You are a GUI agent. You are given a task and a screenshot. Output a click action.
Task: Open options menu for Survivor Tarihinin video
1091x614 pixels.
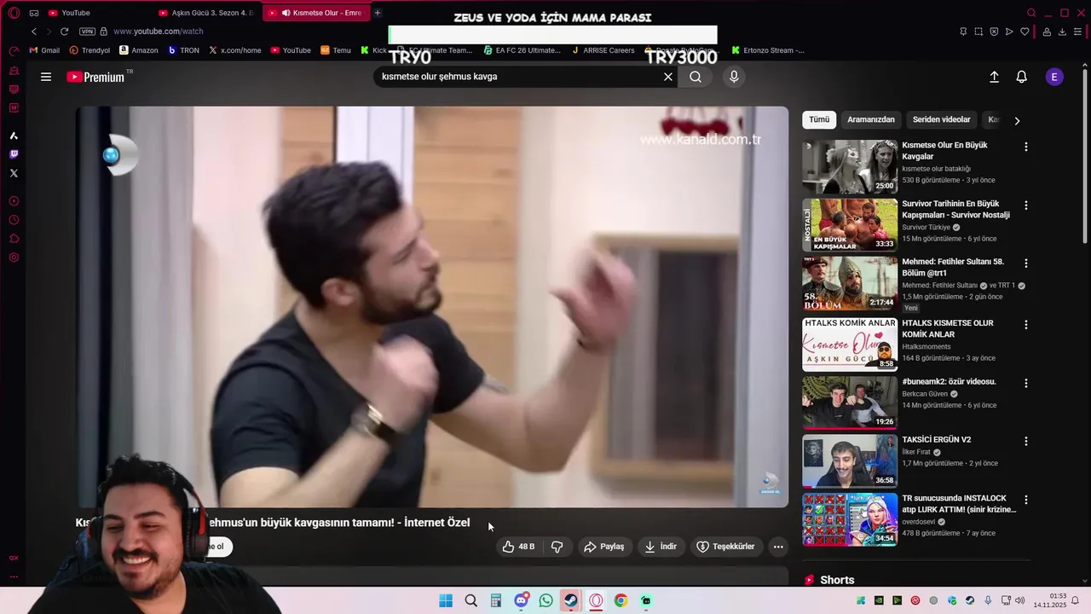1026,206
